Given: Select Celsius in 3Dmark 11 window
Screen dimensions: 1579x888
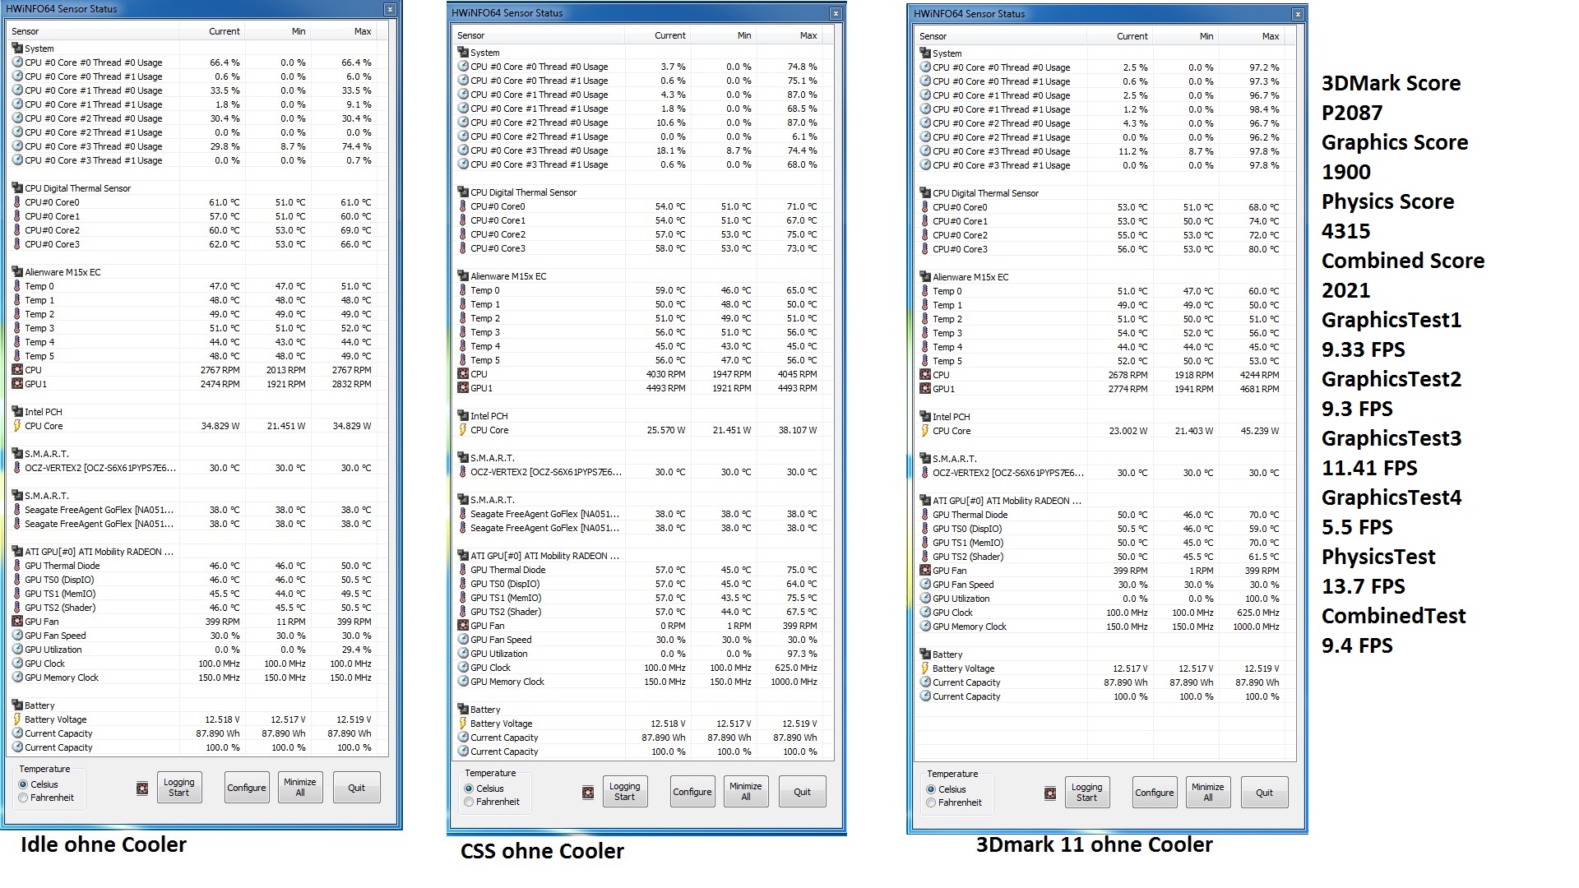Looking at the screenshot, I should point(931,789).
